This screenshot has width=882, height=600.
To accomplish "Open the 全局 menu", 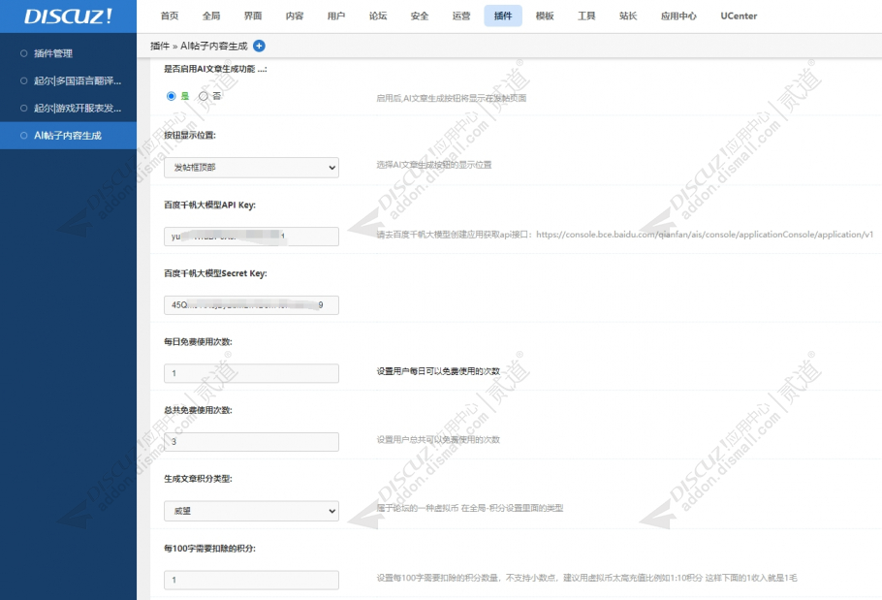I will [211, 16].
